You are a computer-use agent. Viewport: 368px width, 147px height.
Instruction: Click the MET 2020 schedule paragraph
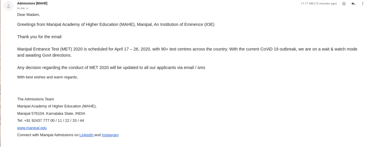187,52
